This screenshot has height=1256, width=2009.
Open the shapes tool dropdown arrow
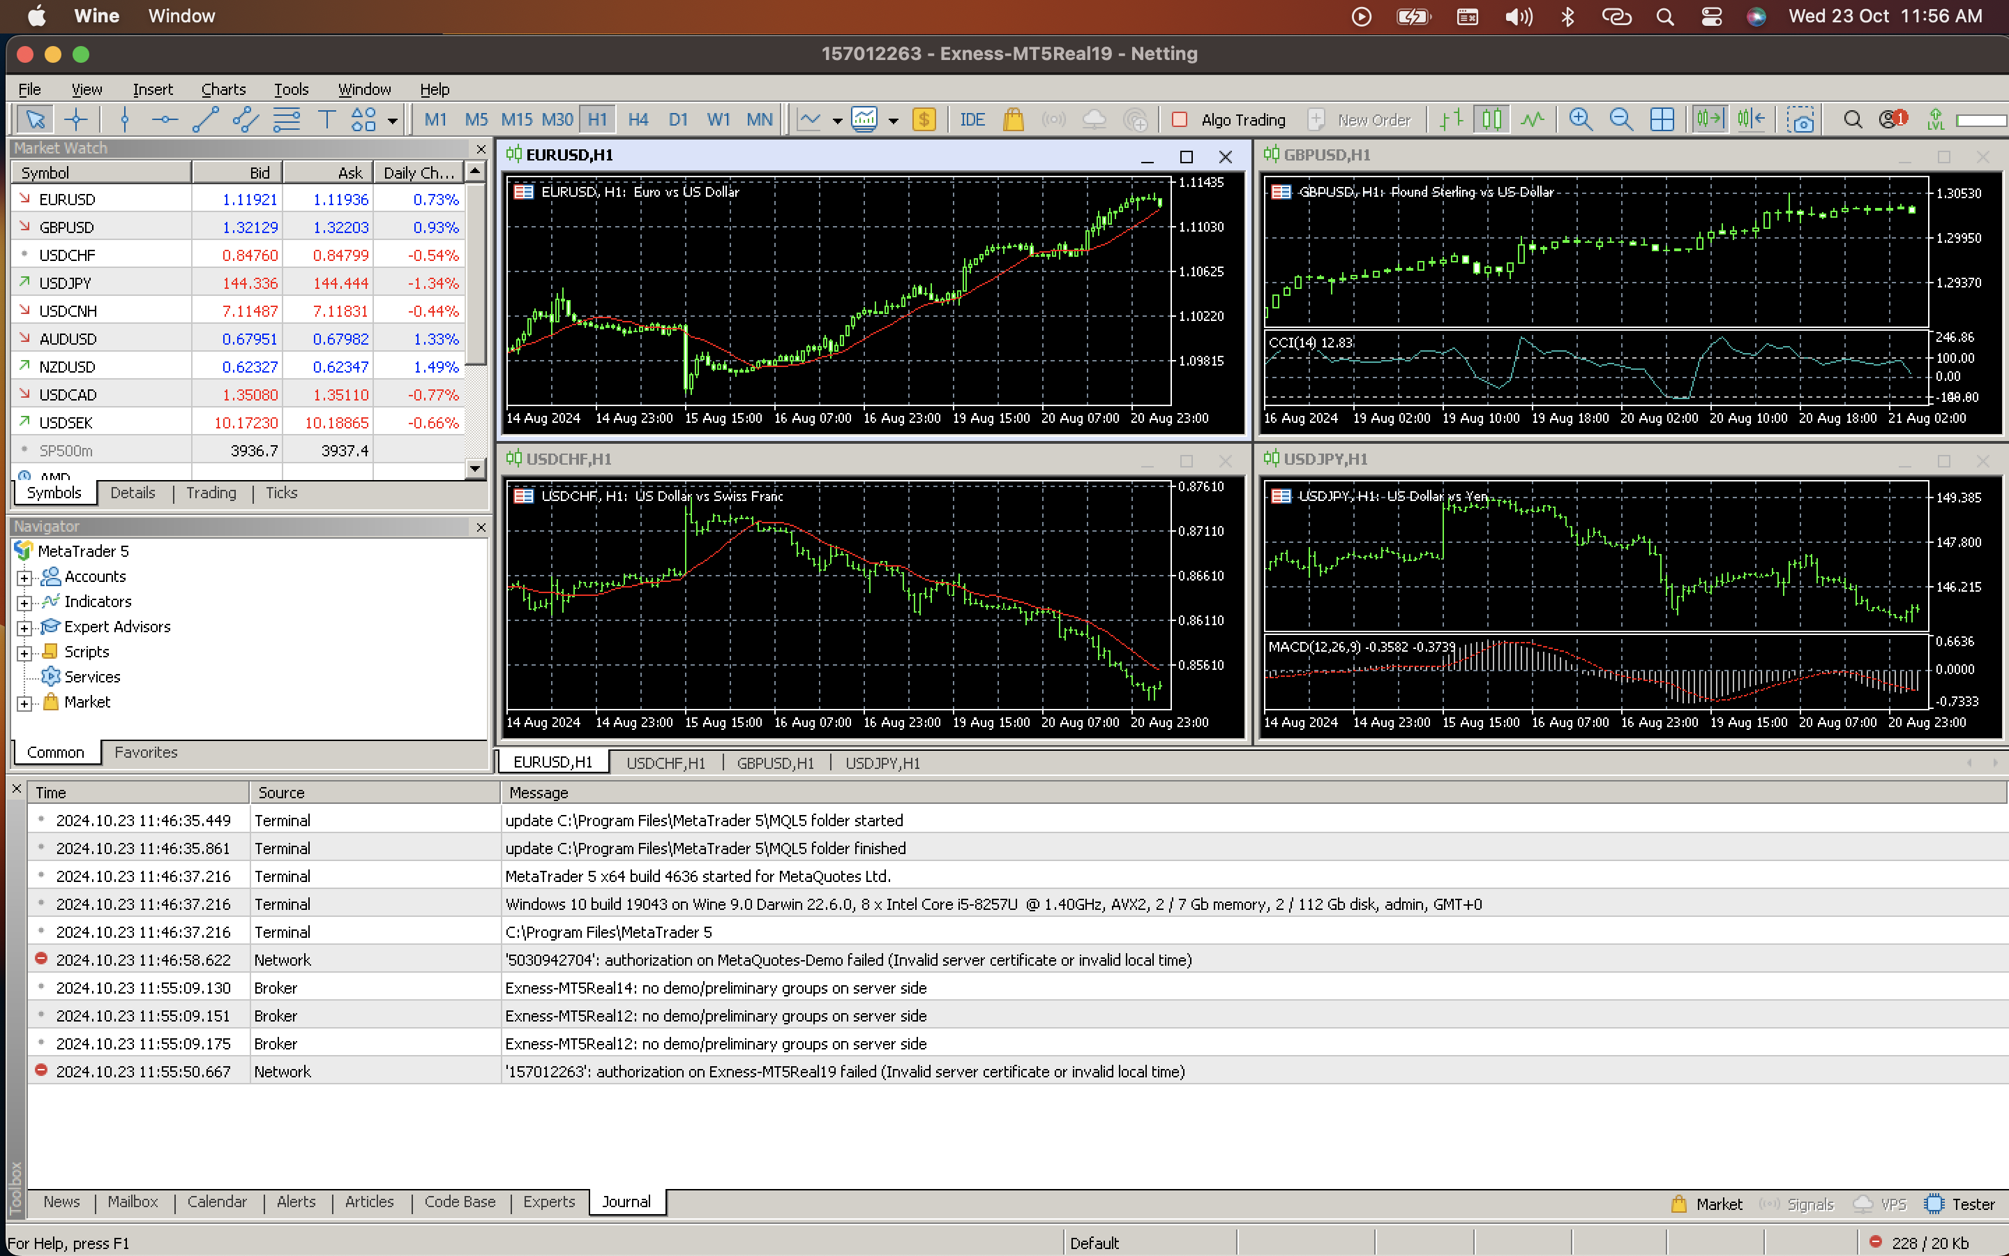click(393, 121)
